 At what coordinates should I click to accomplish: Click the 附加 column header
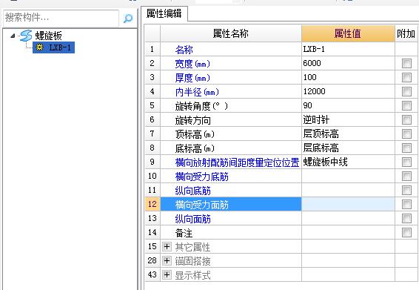coord(406,33)
